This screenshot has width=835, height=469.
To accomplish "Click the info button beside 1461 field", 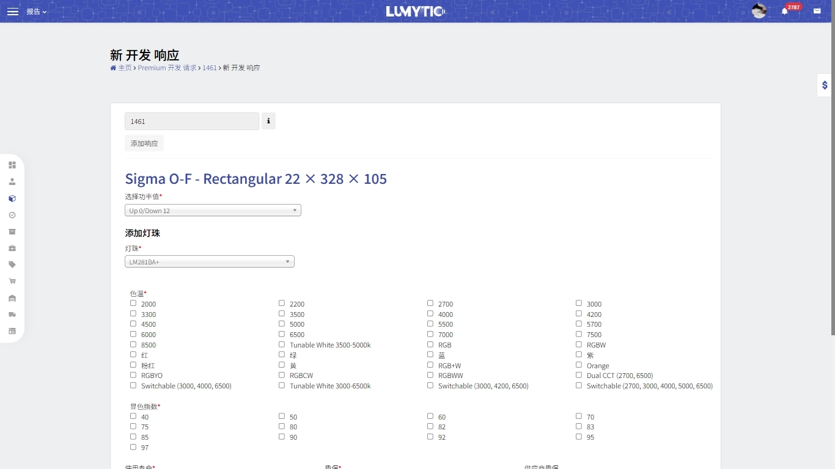I will pyautogui.click(x=268, y=121).
